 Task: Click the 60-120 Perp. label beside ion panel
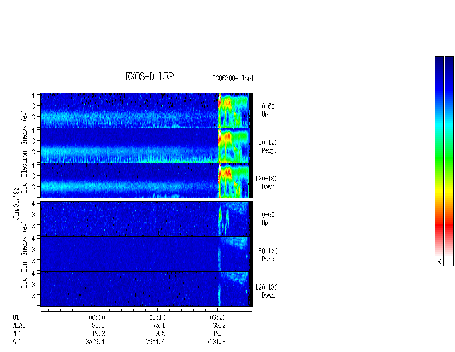[268, 255]
